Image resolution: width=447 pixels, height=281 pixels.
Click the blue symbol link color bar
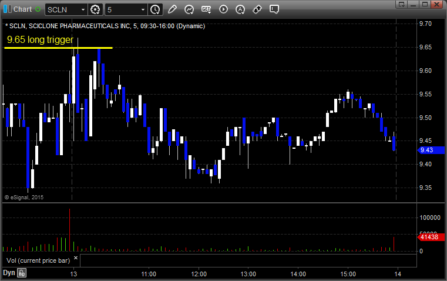point(5,9)
